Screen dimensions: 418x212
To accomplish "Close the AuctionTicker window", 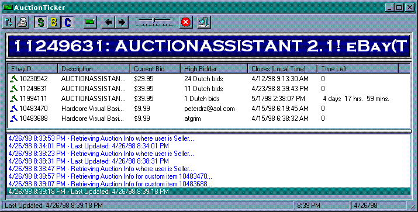I will (x=410, y=8).
